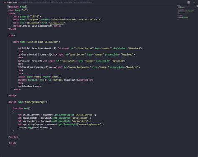
Task: Click the button onclick fn1() Calculate line
Action: point(56,80)
